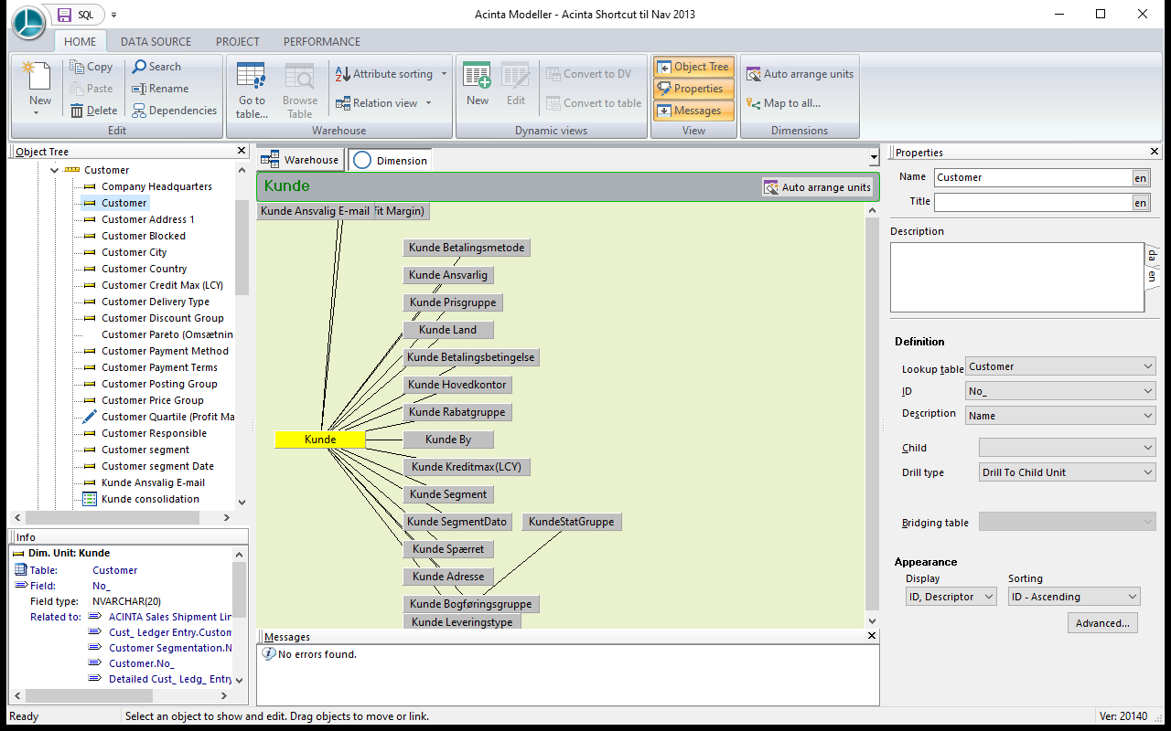Close the Properties panel
This screenshot has height=731, width=1171.
1155,152
